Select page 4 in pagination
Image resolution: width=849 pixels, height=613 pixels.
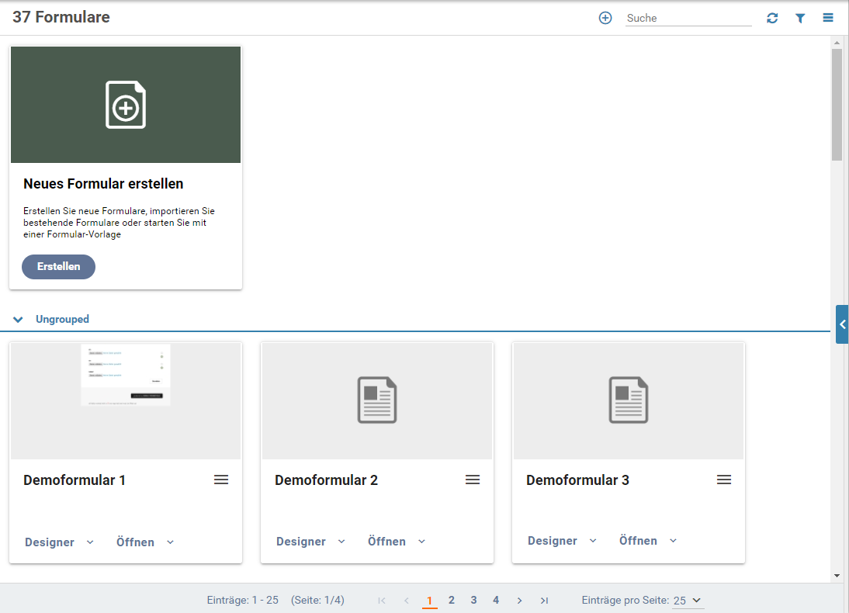click(x=496, y=600)
